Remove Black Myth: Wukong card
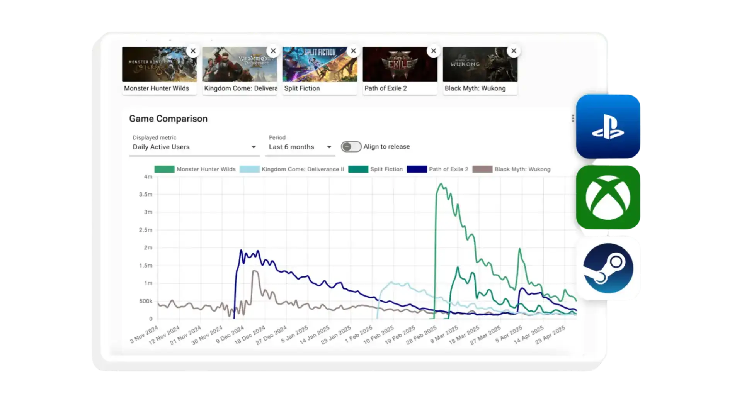The width and height of the screenshot is (742, 417). click(x=514, y=51)
